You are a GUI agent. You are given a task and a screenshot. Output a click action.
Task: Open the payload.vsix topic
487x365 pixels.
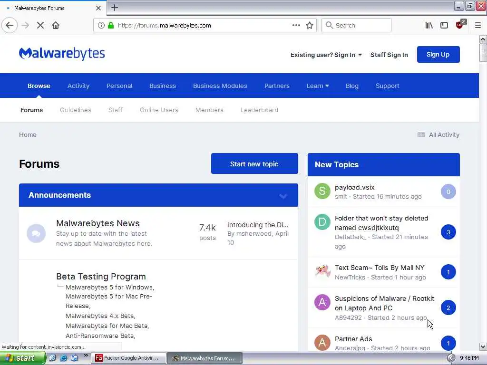pyautogui.click(x=355, y=187)
